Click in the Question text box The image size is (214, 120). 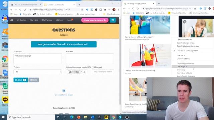(37, 59)
